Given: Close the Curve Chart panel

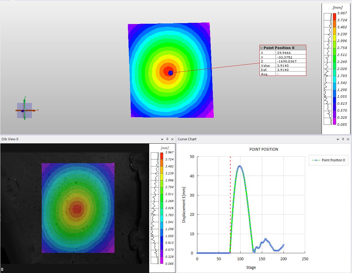Looking at the screenshot, I should point(348,139).
